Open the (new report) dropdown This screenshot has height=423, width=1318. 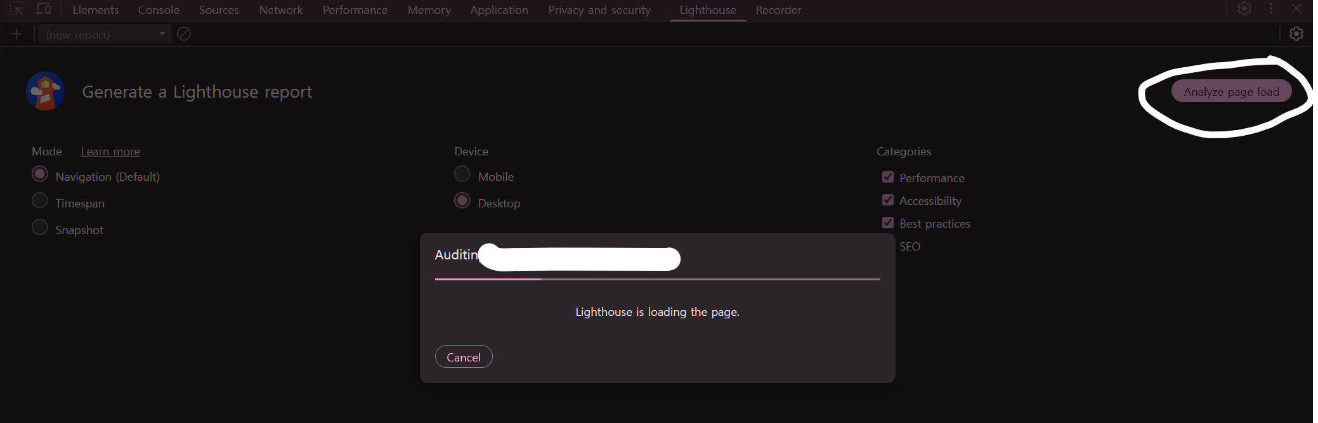tap(105, 34)
